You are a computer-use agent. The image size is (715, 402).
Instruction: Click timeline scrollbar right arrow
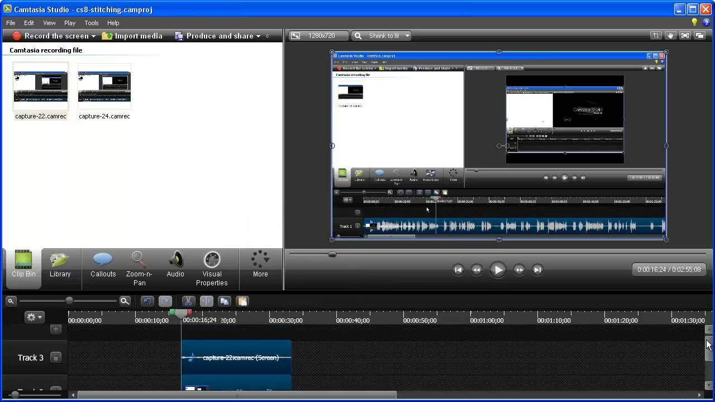click(699, 395)
